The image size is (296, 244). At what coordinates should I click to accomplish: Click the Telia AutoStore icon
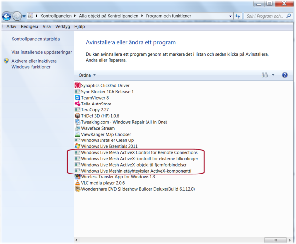point(77,104)
